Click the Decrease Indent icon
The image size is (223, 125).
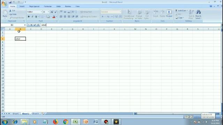pyautogui.click(x=73, y=17)
